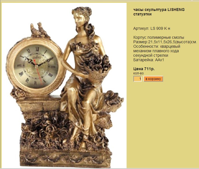Click the two birds atop the clock
This screenshot has height=169, width=199.
pyautogui.click(x=38, y=30)
